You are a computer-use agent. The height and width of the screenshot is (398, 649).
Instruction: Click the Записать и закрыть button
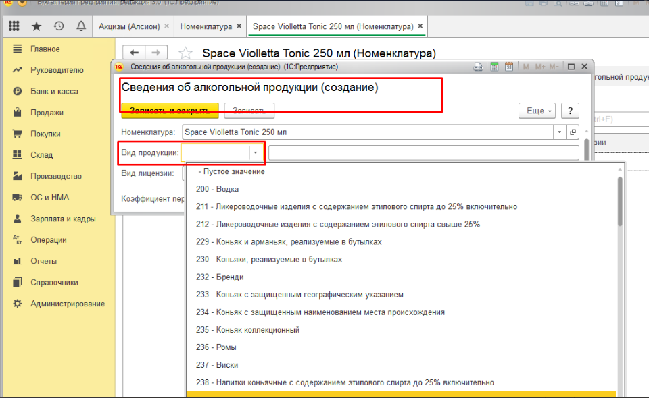[x=170, y=111]
